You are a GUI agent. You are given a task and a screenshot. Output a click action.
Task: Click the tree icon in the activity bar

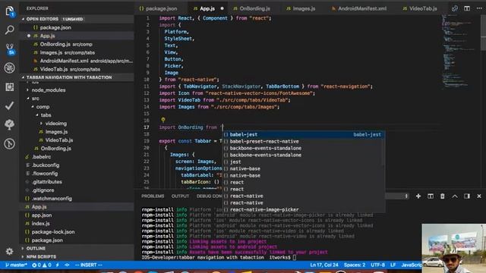coord(10,124)
